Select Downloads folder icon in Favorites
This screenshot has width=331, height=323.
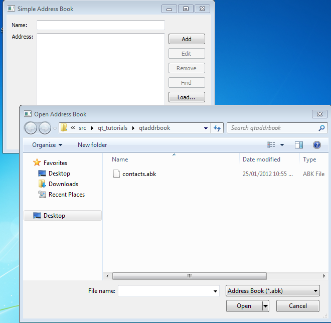tap(42, 184)
